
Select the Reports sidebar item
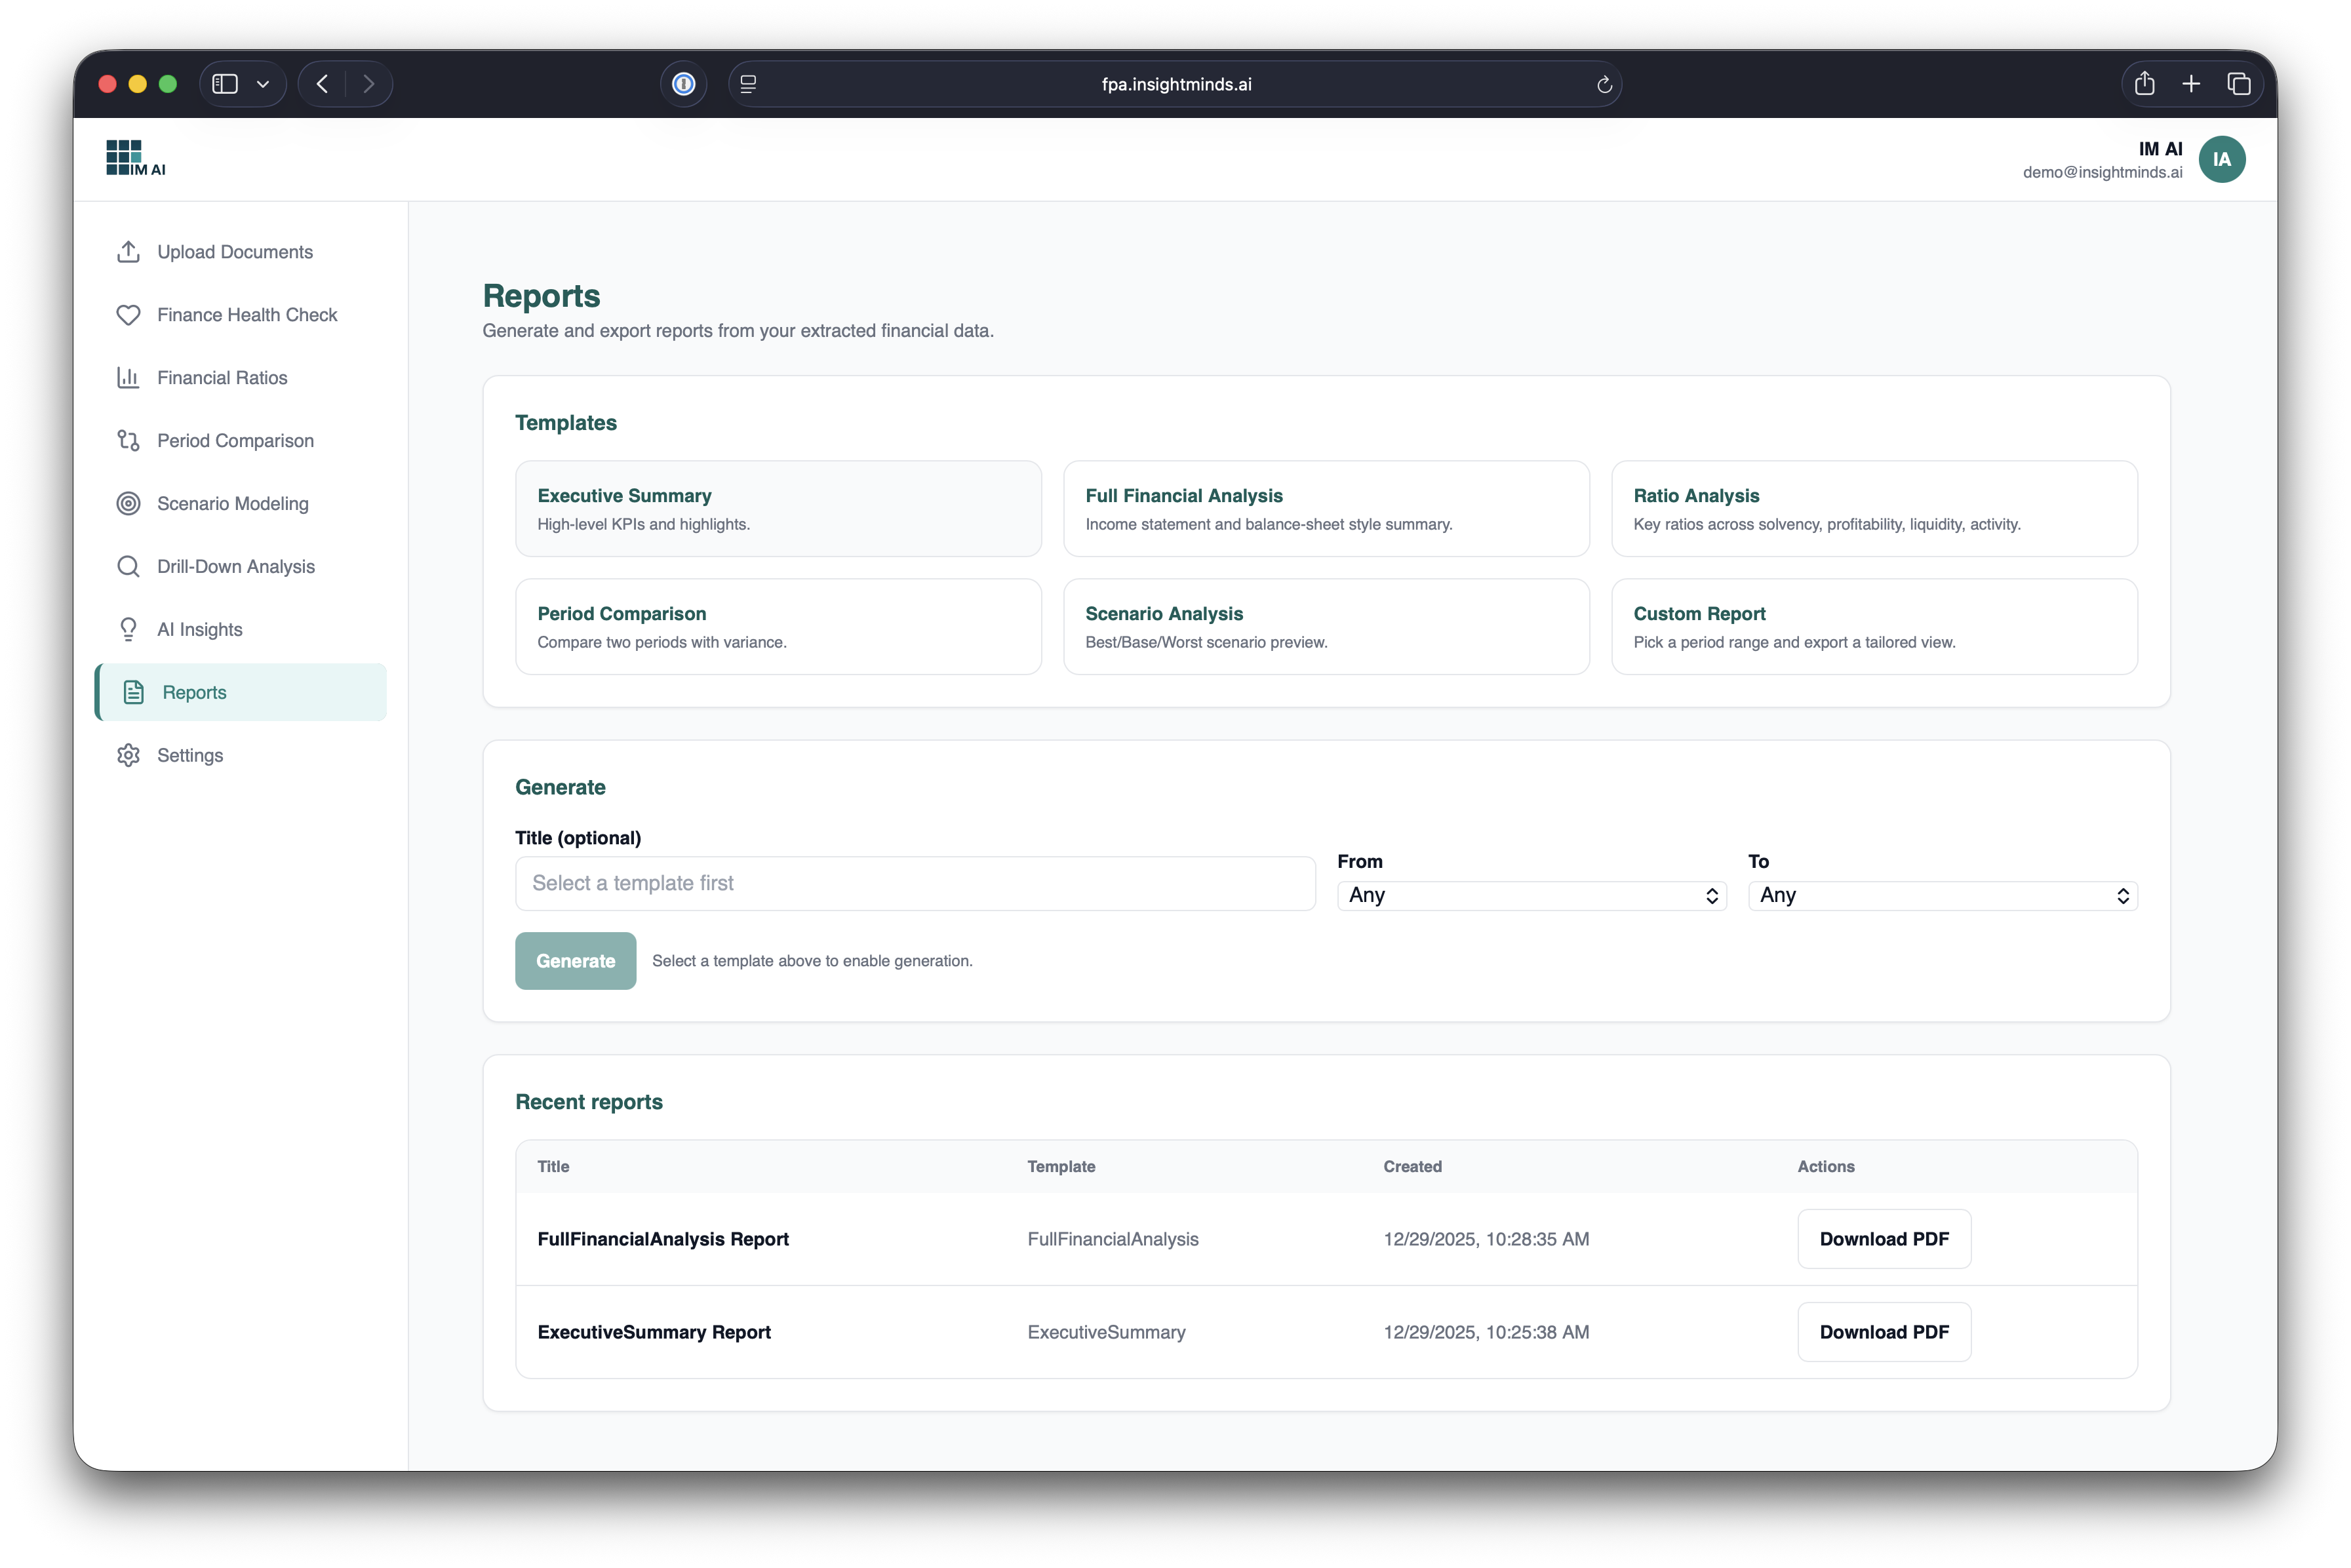pyautogui.click(x=194, y=692)
